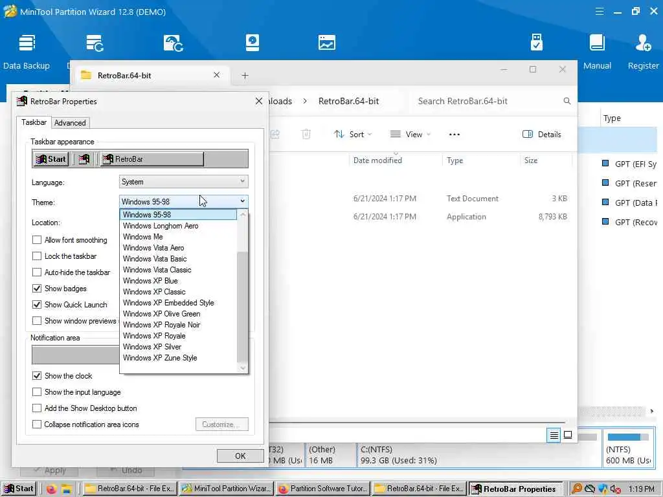Viewport: 663px width, 497px height.
Task: Choose Windows Me theme
Action: (179, 237)
